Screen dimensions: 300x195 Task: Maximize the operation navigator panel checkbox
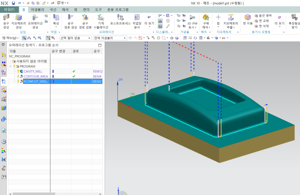tap(100, 45)
